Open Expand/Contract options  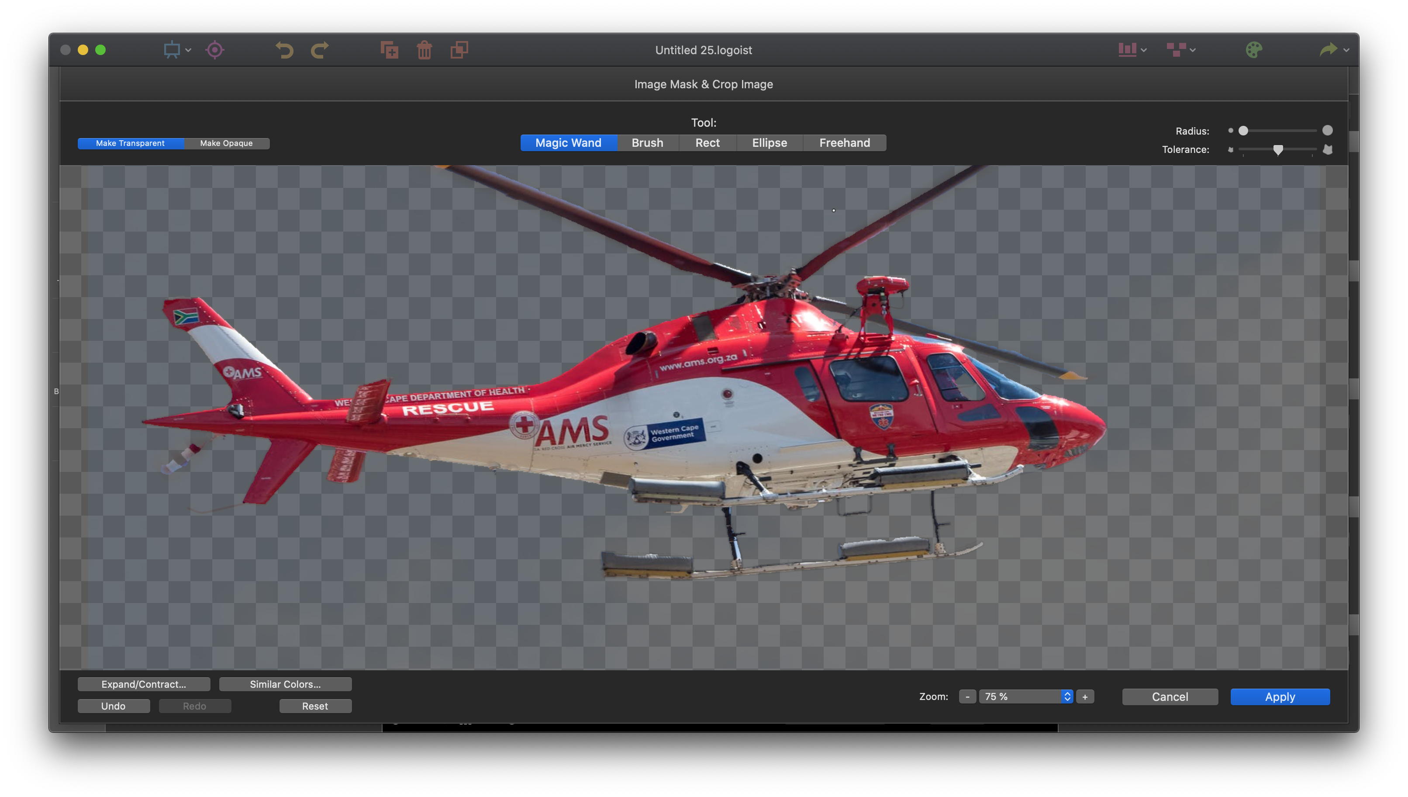(144, 684)
